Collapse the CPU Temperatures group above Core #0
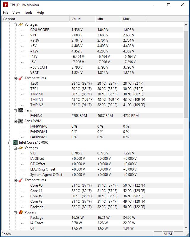190x237 pixels. coord(15,180)
